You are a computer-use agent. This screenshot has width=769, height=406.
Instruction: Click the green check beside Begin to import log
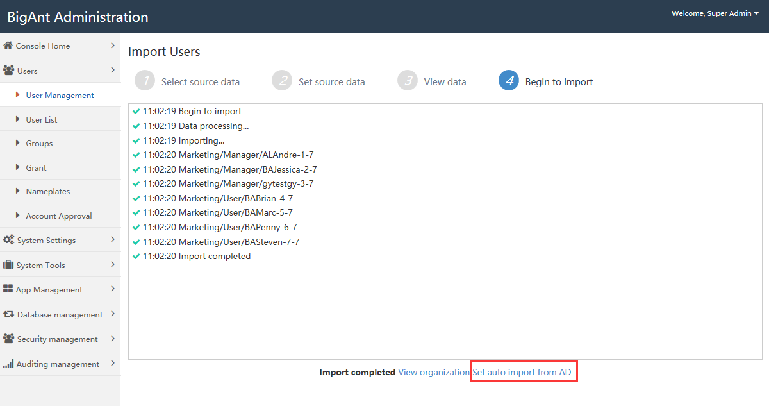(136, 112)
